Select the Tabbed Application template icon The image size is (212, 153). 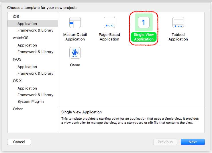point(178,22)
